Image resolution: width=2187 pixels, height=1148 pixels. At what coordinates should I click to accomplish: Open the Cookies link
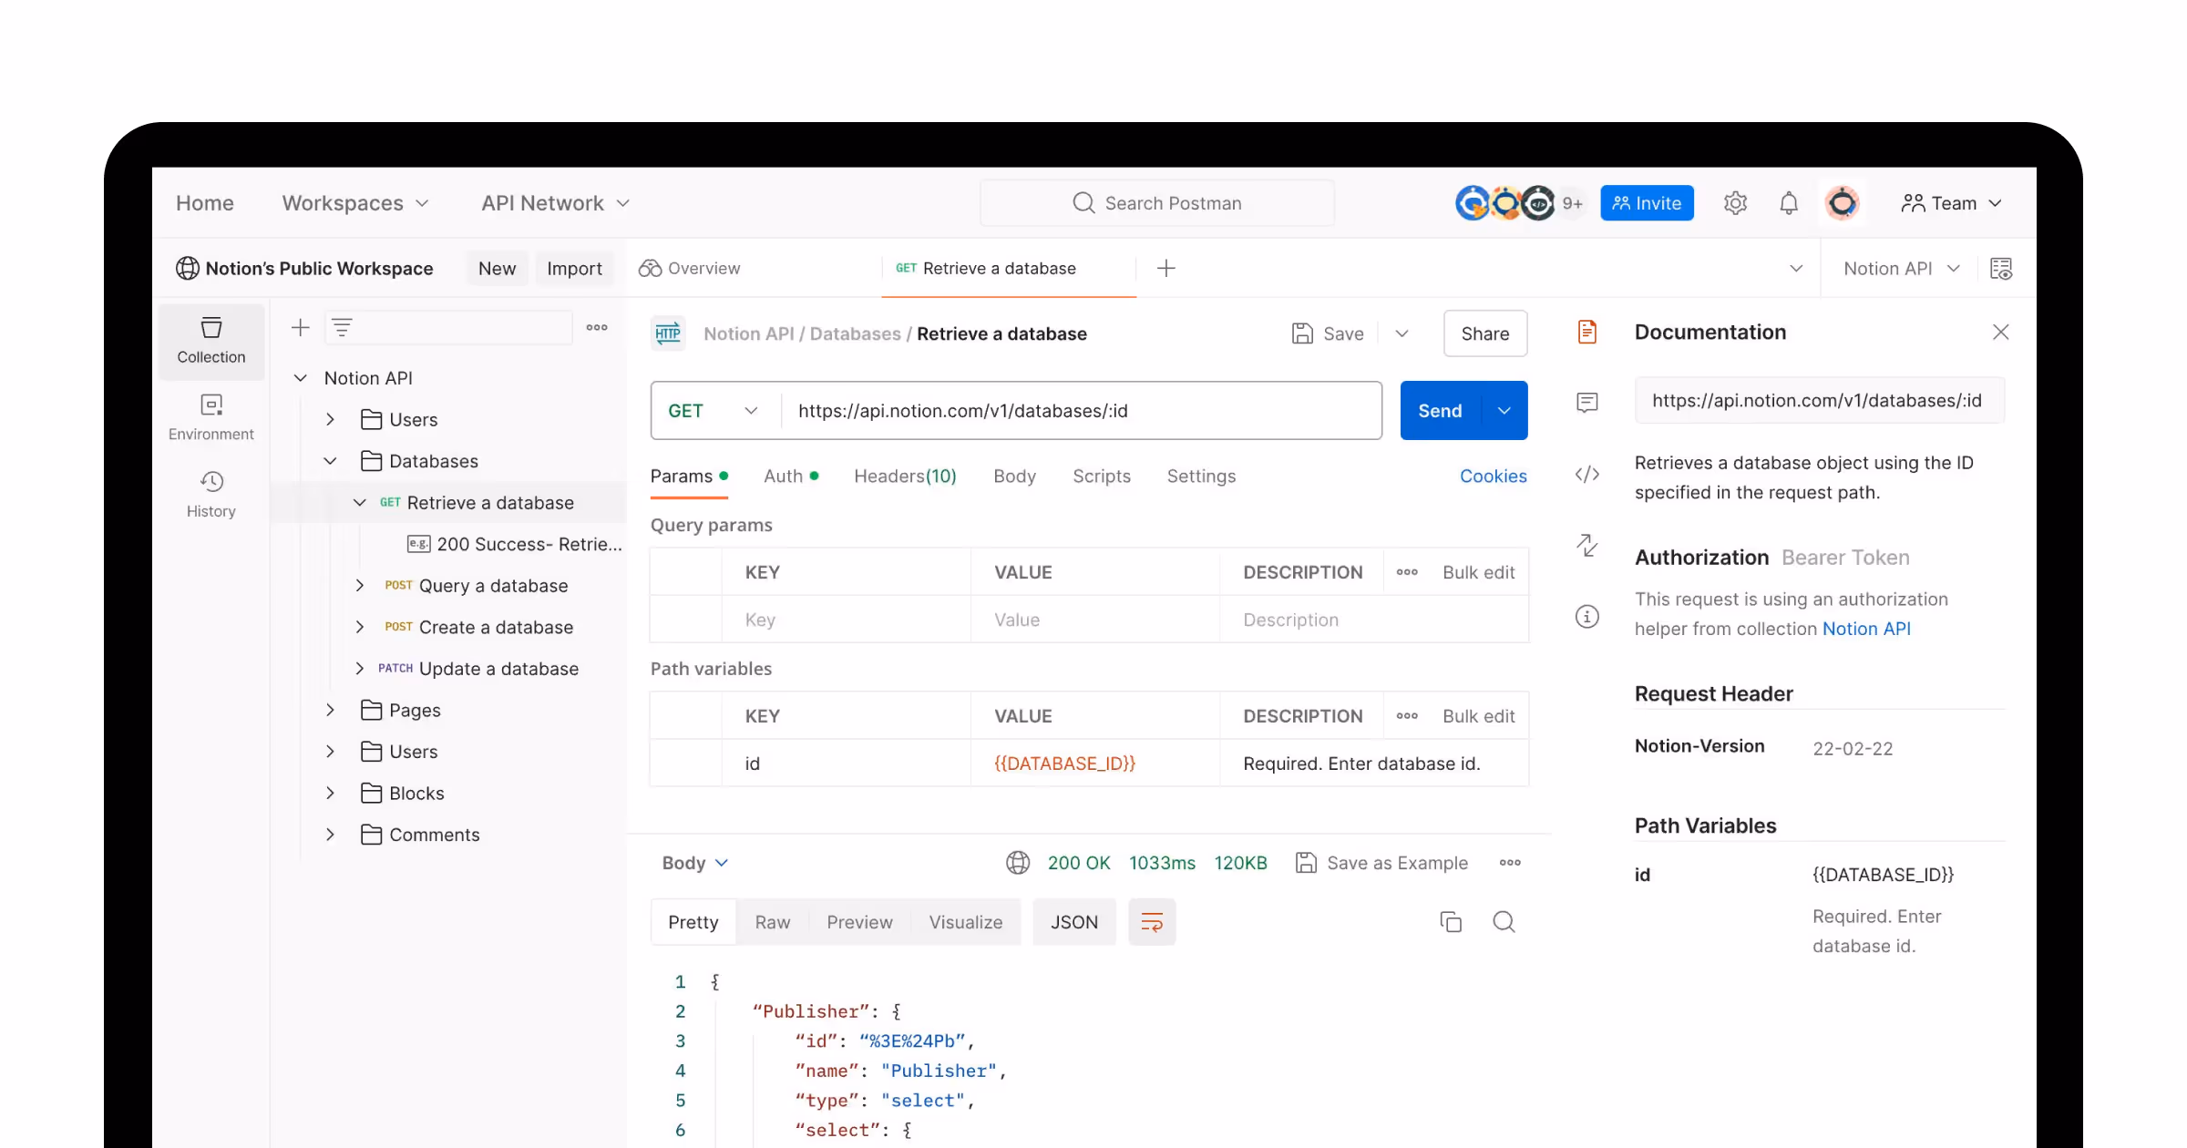(x=1492, y=476)
